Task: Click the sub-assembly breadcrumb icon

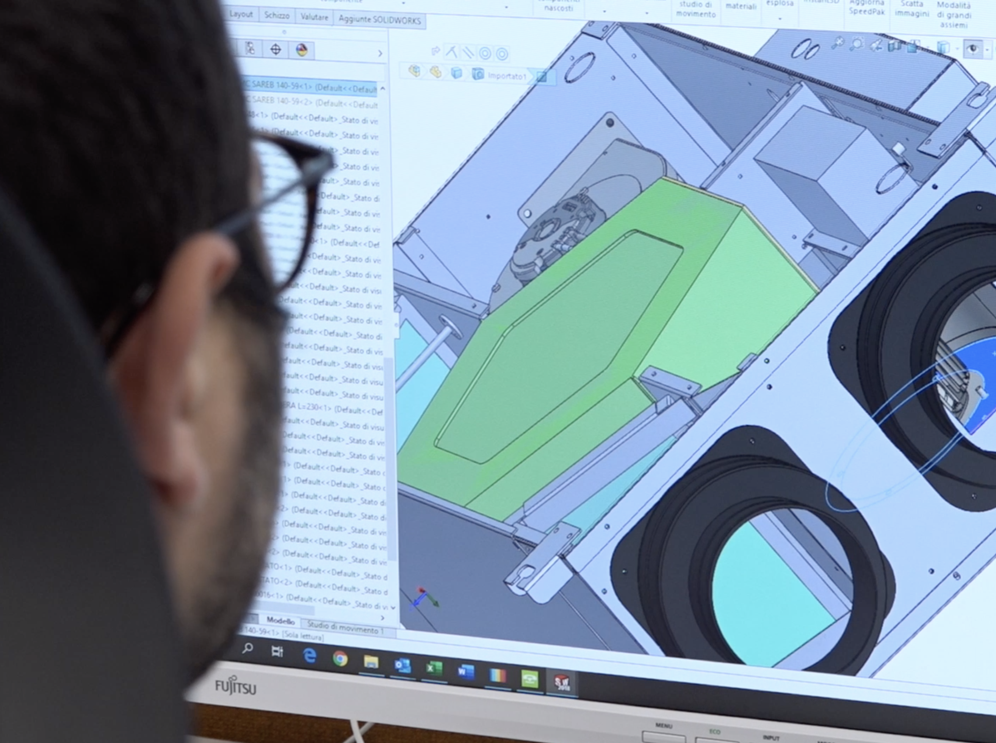Action: (435, 72)
